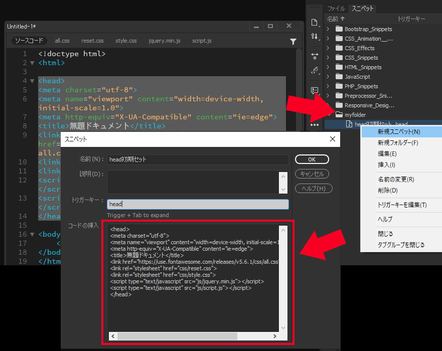The height and width of the screenshot is (351, 442).
Task: Expand the HTML_Snippets folder
Action: pyautogui.click(x=328, y=67)
